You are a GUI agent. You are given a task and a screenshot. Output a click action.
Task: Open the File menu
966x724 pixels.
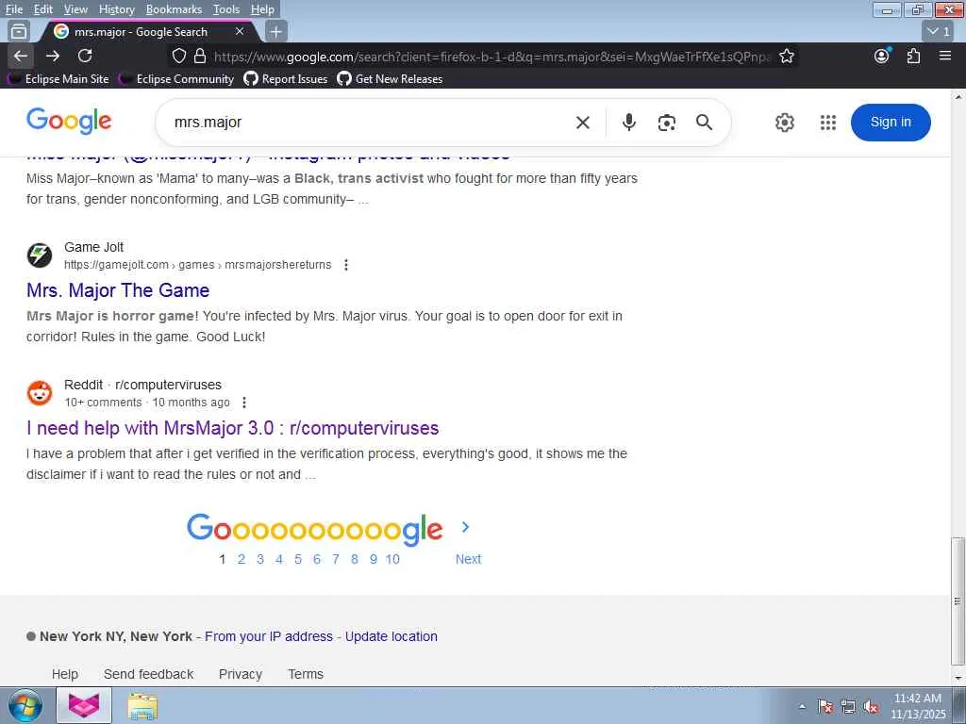13,9
